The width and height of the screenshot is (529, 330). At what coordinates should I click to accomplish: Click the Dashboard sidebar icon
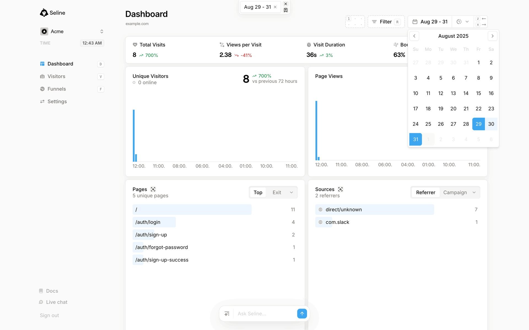point(42,64)
